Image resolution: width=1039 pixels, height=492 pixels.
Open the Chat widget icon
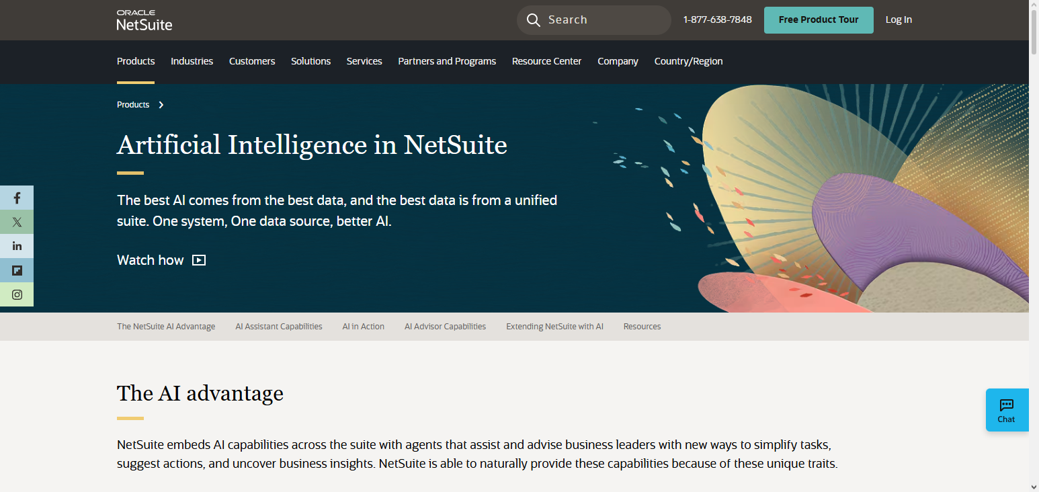[x=1006, y=409]
